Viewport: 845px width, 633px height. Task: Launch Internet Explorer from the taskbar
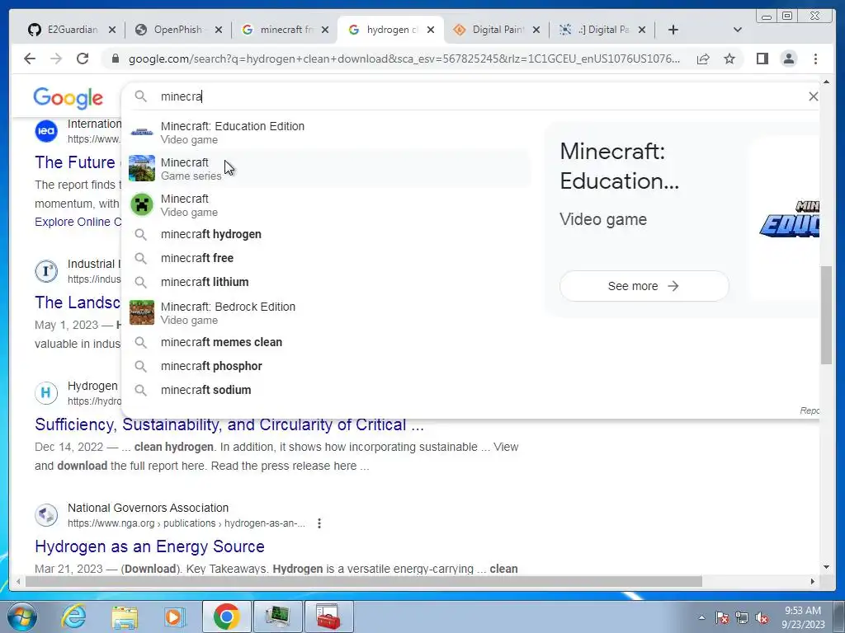[73, 617]
